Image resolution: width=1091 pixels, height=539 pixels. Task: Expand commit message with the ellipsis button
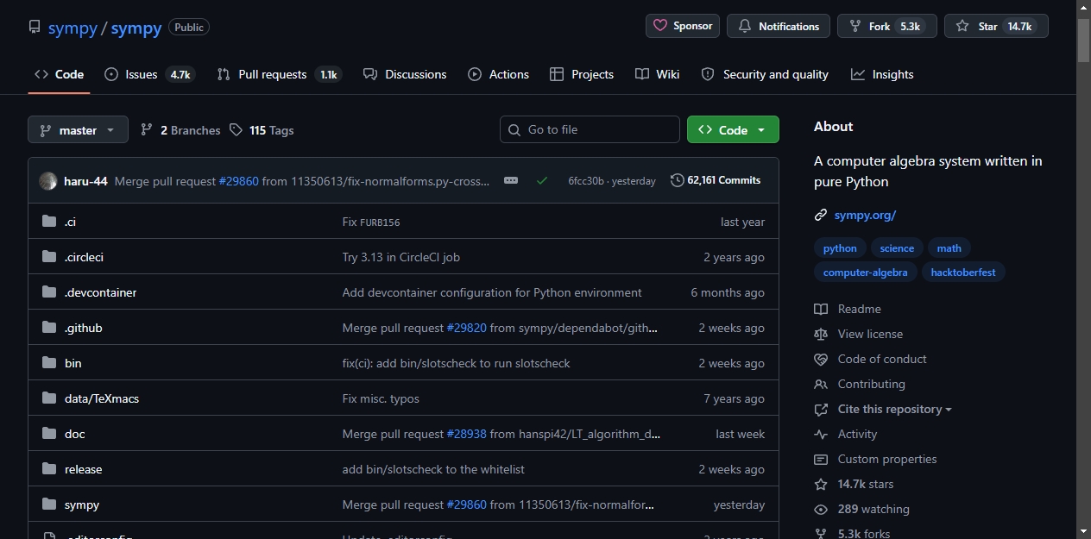pos(511,181)
